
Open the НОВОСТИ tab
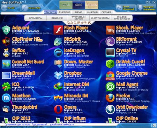pyautogui.click(x=91, y=5)
